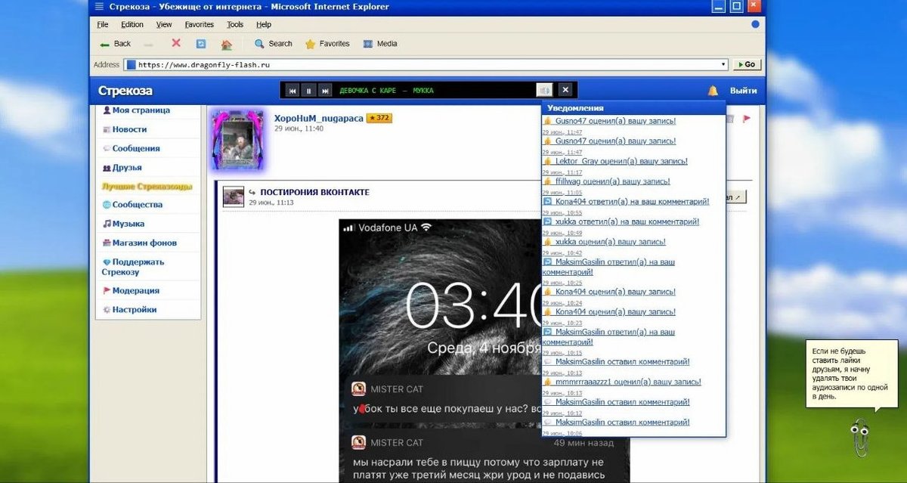Image resolution: width=907 pixels, height=483 pixels.
Task: Toggle the music player volume speaker
Action: 544,90
